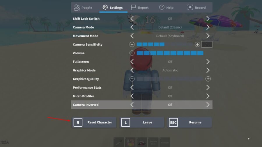Screen dimensions: 262x147
Task: Click the ESC key icon
Action: coord(173,122)
